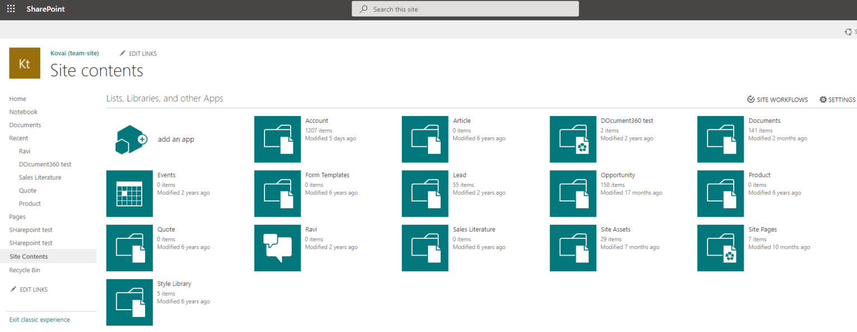Open the app launcher waffle icon
This screenshot has width=857, height=332.
pos(11,9)
